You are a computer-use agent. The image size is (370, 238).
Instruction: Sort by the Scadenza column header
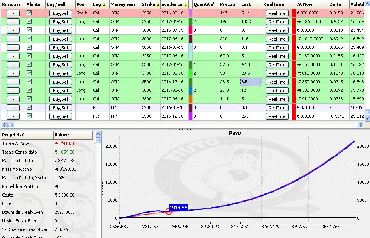click(174, 4)
